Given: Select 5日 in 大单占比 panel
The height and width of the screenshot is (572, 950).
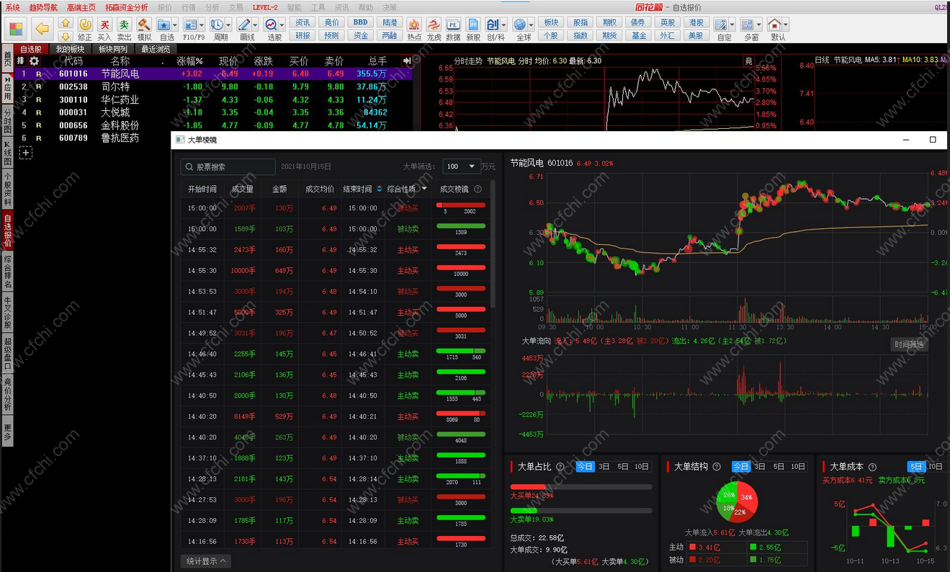Looking at the screenshot, I should (622, 467).
